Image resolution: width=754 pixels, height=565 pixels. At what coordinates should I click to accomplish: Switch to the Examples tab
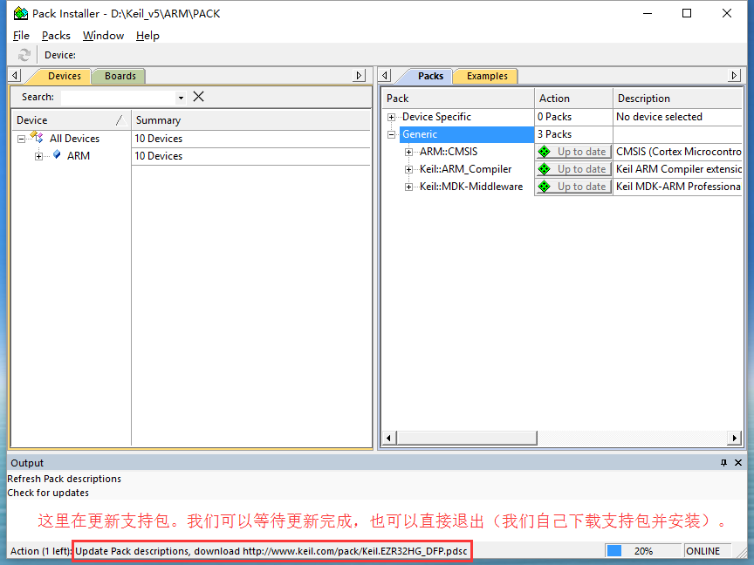487,76
